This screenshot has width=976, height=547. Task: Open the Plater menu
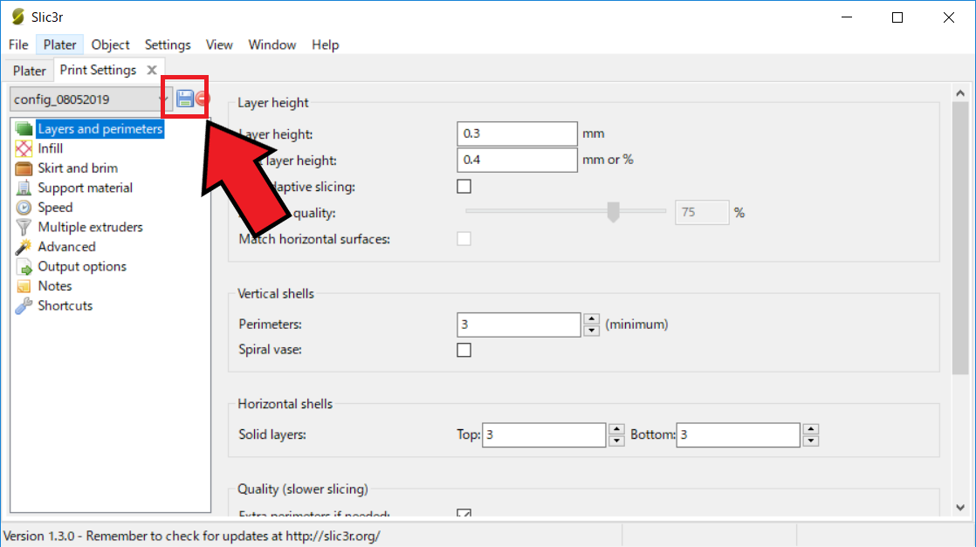point(59,44)
